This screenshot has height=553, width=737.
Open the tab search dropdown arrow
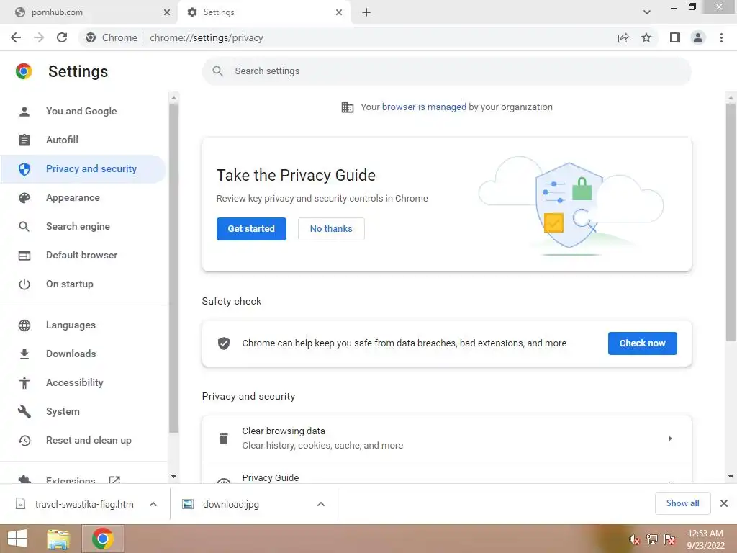click(x=647, y=12)
